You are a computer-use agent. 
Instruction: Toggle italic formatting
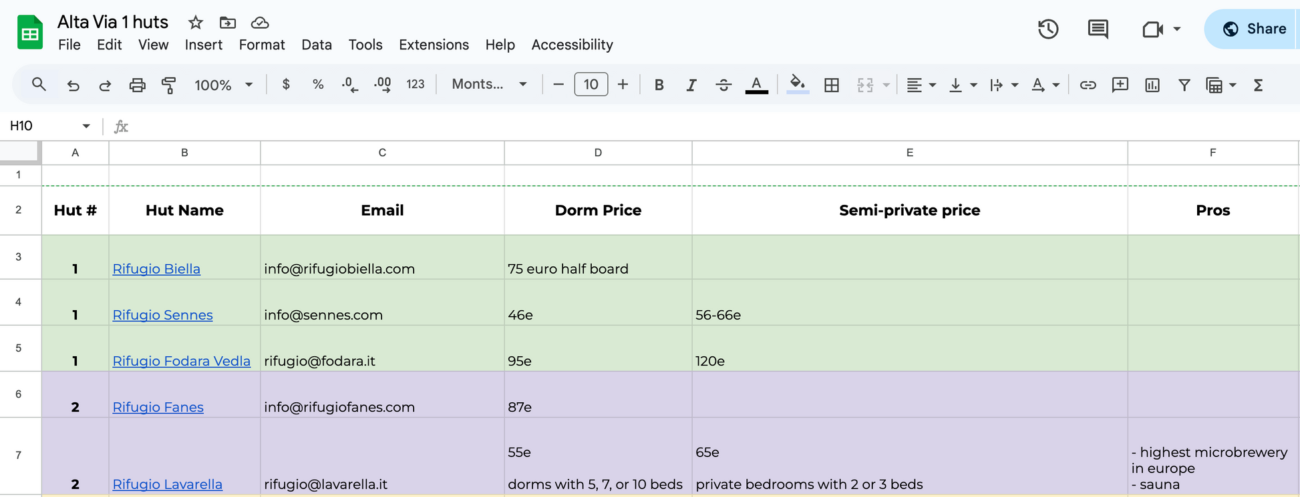tap(691, 85)
